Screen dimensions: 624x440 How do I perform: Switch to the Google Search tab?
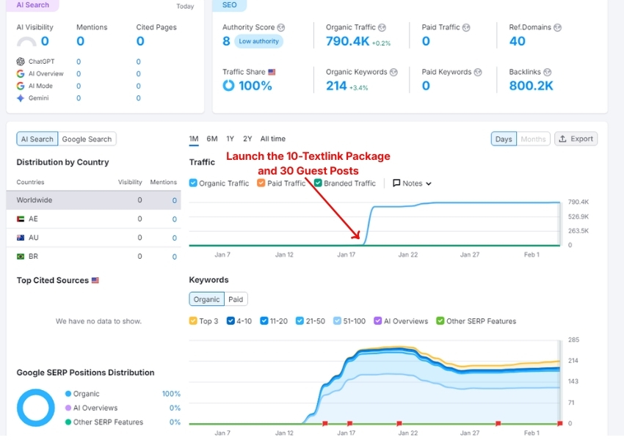pos(87,139)
